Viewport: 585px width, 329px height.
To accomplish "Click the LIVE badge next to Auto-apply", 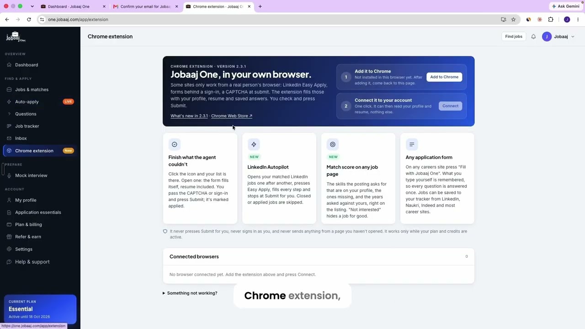I will [68, 102].
